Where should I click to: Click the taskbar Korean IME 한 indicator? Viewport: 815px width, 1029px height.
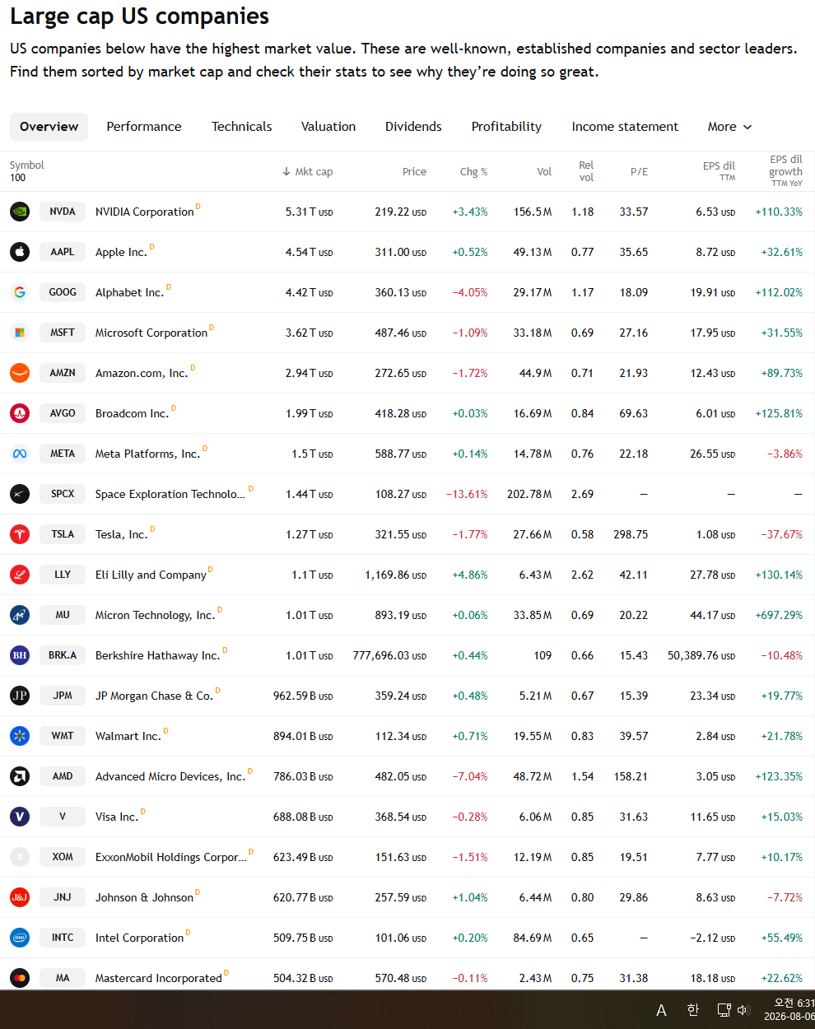tap(692, 1010)
